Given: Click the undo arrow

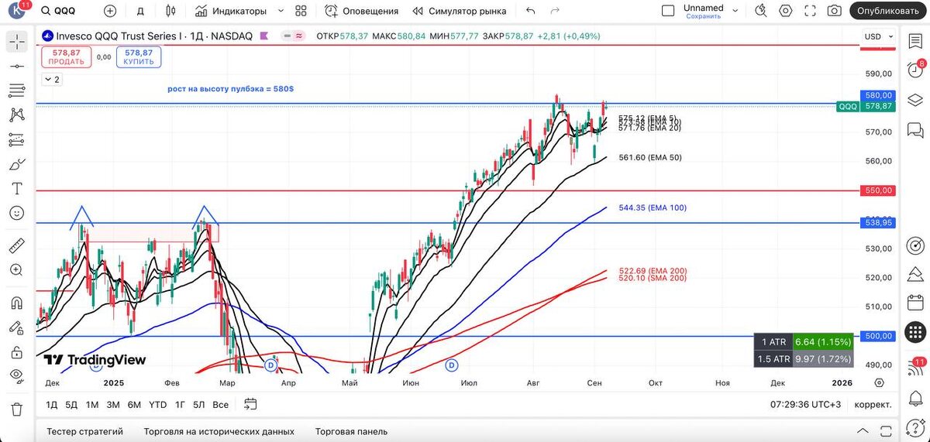Looking at the screenshot, I should pyautogui.click(x=530, y=11).
